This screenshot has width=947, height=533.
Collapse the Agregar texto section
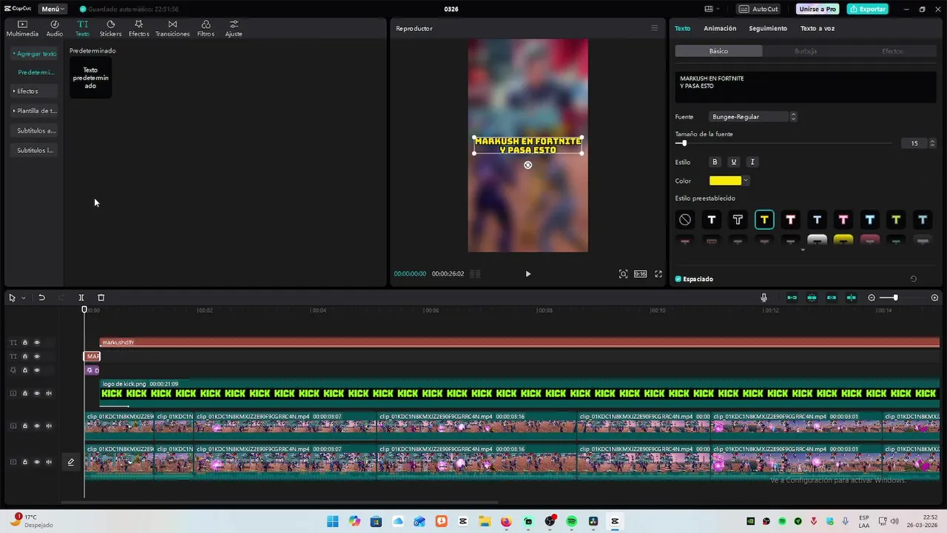click(35, 54)
